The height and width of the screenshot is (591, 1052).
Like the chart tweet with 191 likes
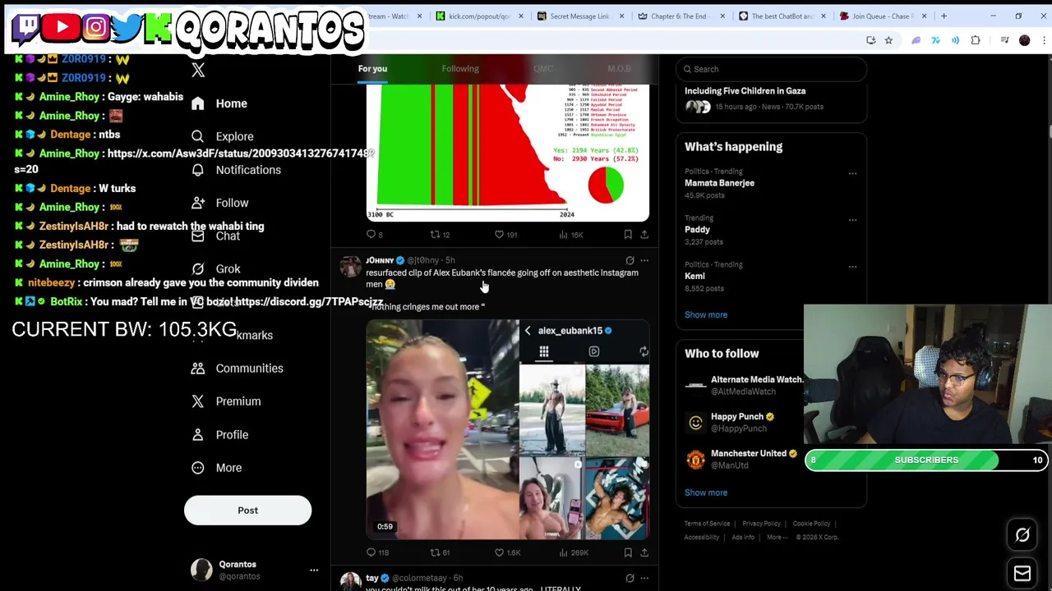[x=505, y=235]
